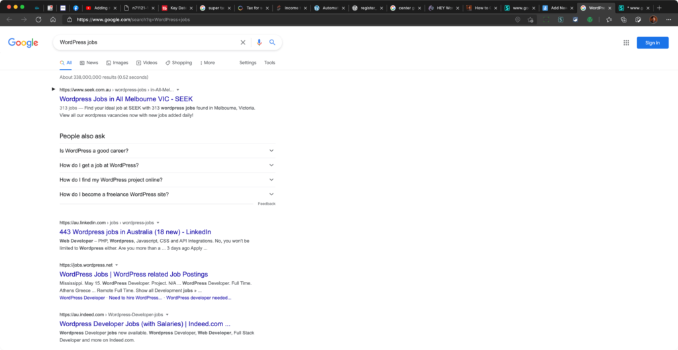Open dropdown arrow beside the seek.com.au URL
This screenshot has height=350, width=678.
[x=177, y=90]
